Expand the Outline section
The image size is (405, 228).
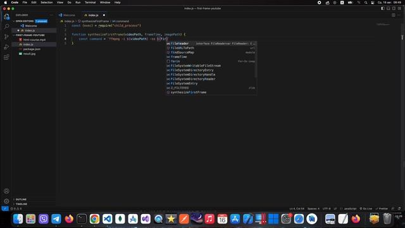21,199
